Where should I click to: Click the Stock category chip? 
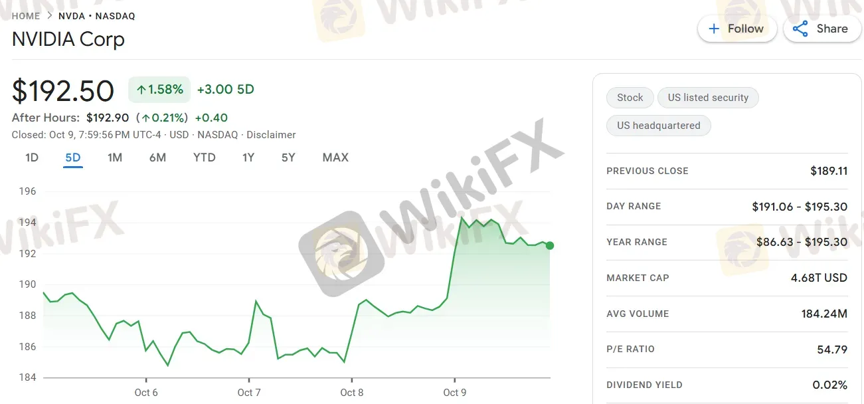pos(630,98)
